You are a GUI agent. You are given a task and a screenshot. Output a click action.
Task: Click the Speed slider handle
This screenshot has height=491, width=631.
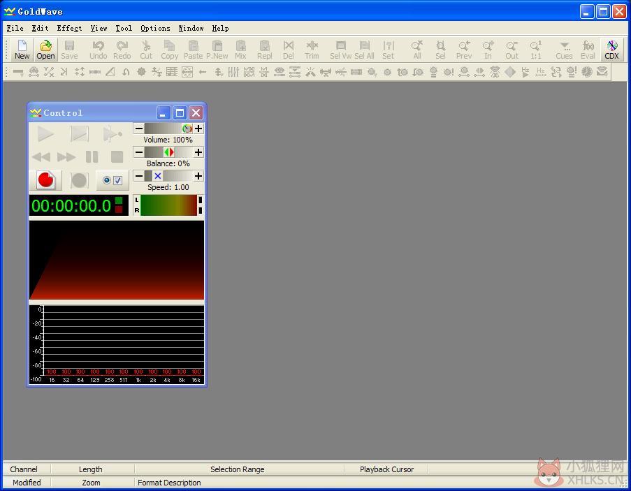pos(158,176)
